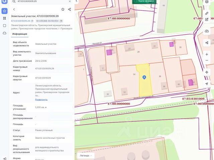214x160 pixels.
Task: Click building 30 on the map
Action: [108, 94]
